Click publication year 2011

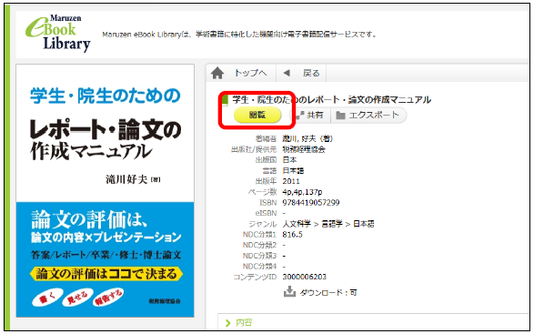[291, 181]
